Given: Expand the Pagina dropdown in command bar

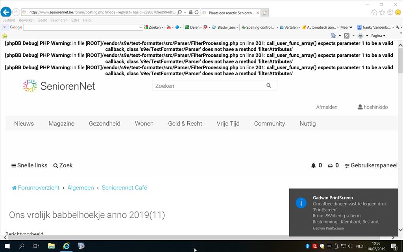Looking at the screenshot, I should coord(378,36).
